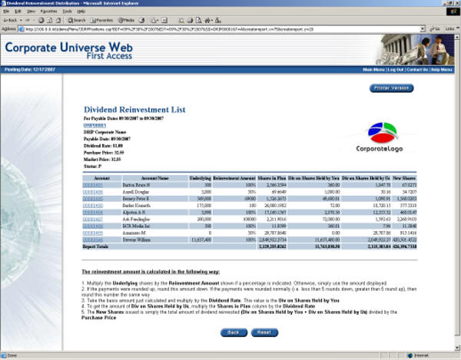Click the Reinvestment Amount column header
This screenshot has width=461, height=360.
pyautogui.click(x=234, y=178)
